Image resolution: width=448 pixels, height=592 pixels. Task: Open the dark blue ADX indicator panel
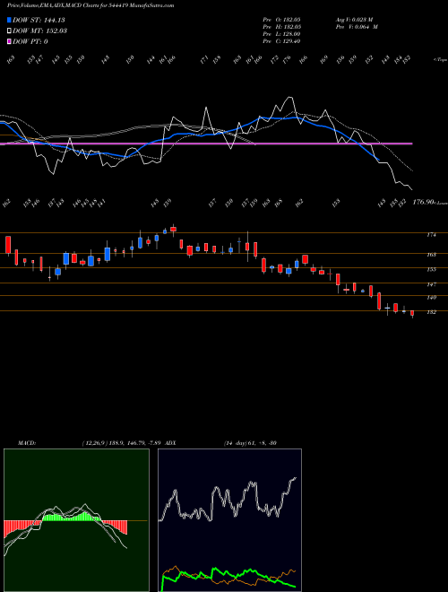click(x=229, y=520)
